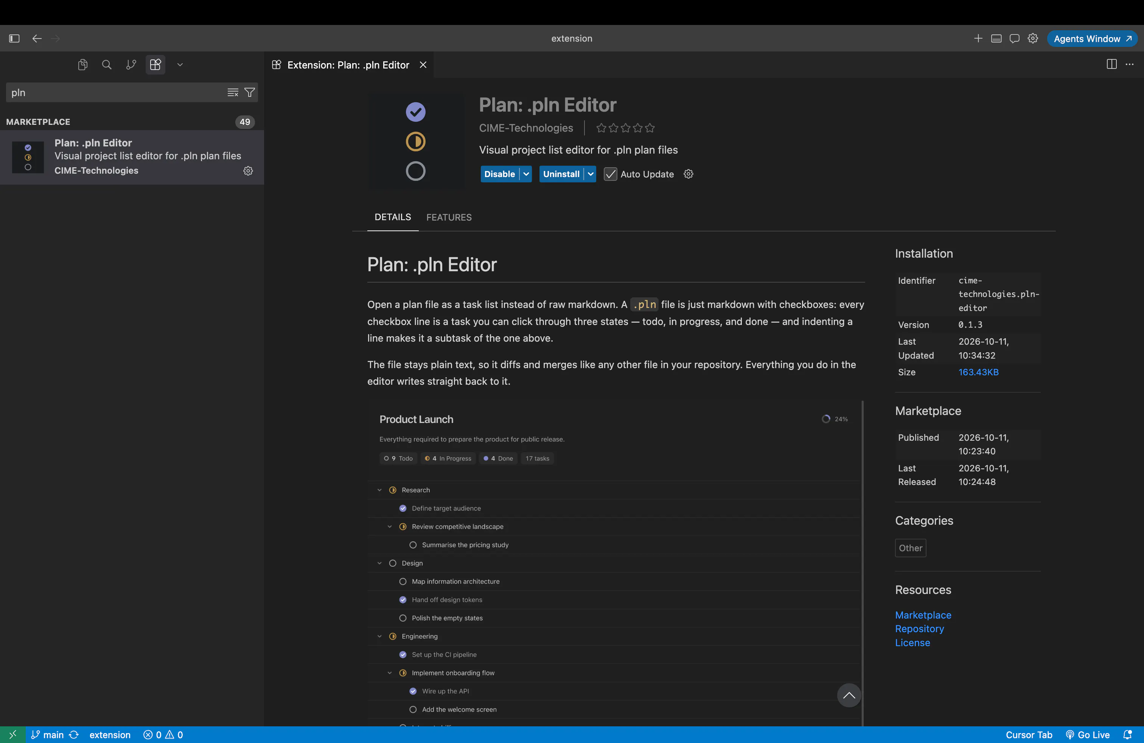Toggle the Auto Update checkbox
Image resolution: width=1144 pixels, height=743 pixels.
611,174
